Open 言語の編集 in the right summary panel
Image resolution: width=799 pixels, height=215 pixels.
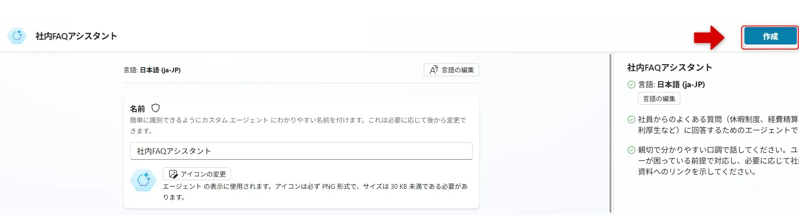click(x=659, y=99)
